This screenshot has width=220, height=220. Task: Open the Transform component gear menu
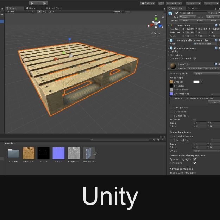click(x=219, y=25)
